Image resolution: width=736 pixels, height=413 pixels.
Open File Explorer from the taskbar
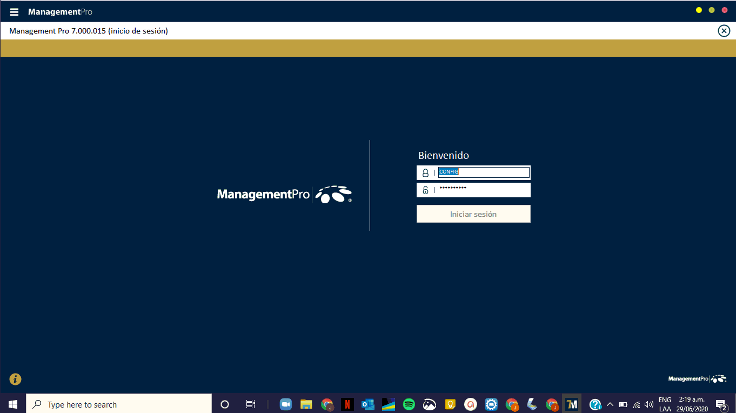tap(306, 404)
